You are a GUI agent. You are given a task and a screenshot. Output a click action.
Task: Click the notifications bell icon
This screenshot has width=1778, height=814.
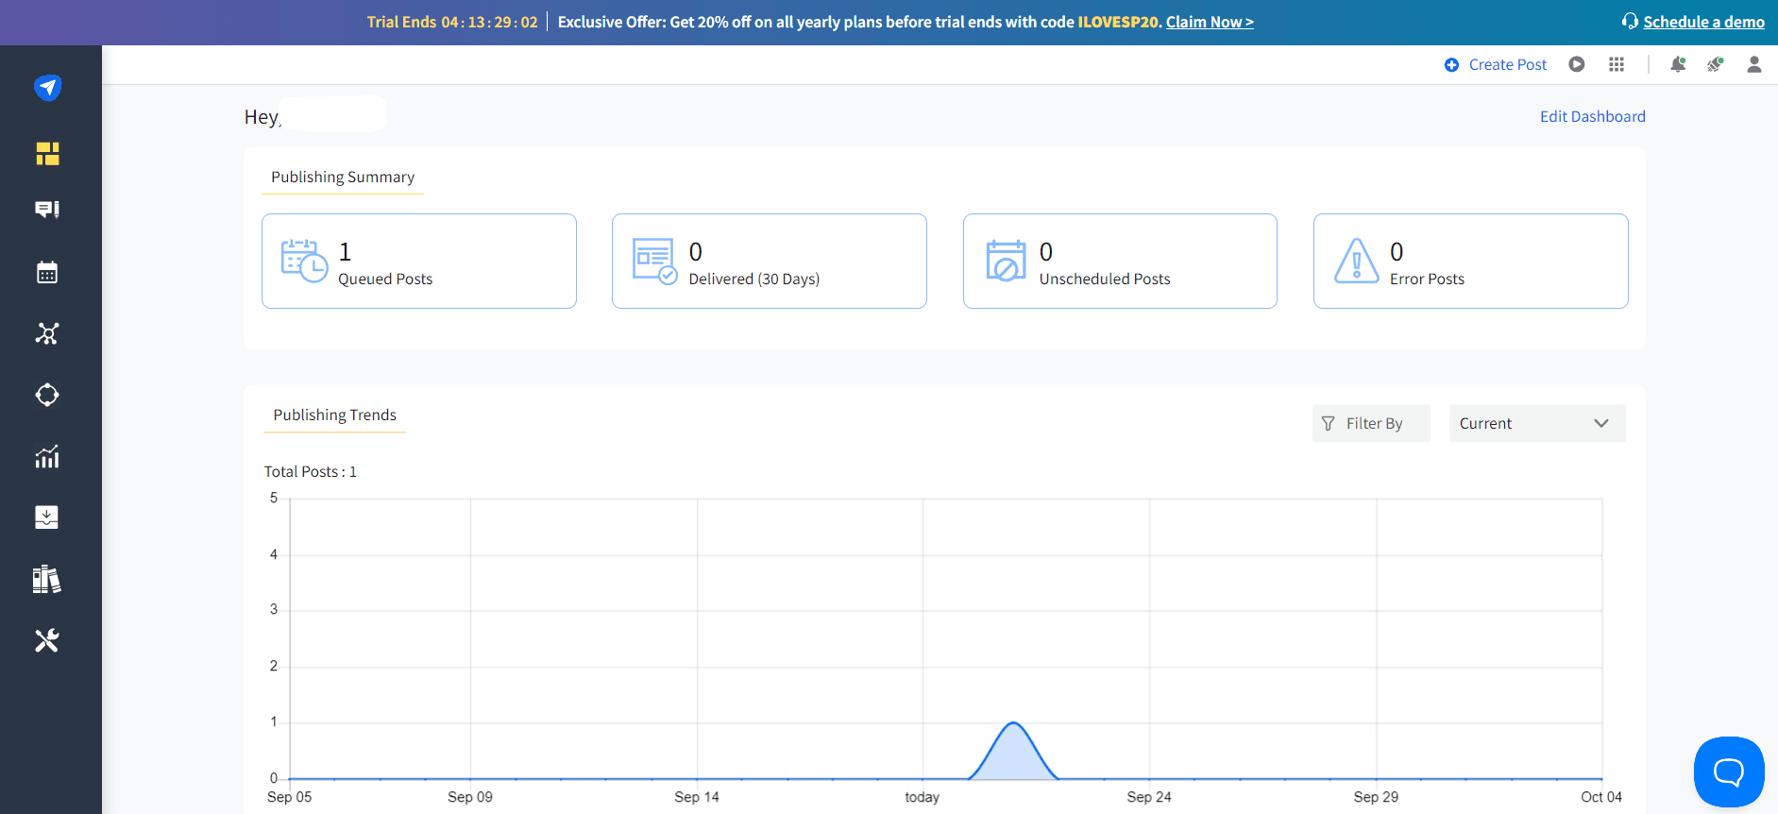(1678, 64)
